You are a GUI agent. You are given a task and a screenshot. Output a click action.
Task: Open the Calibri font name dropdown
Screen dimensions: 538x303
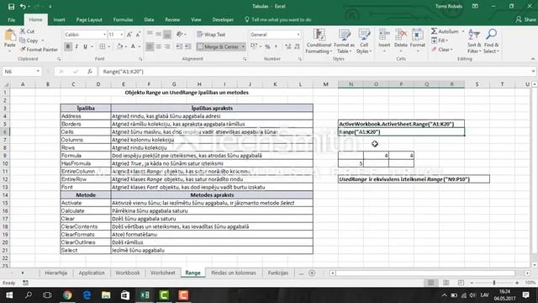(104, 35)
